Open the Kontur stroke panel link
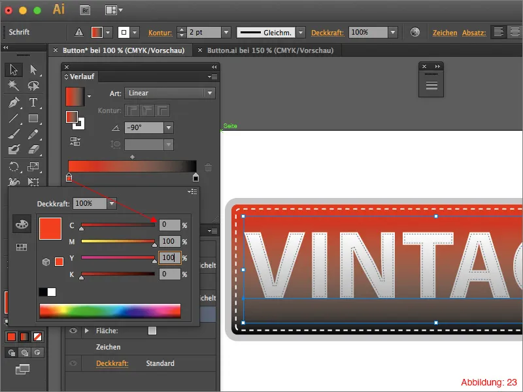This screenshot has width=523, height=392. pyautogui.click(x=160, y=33)
